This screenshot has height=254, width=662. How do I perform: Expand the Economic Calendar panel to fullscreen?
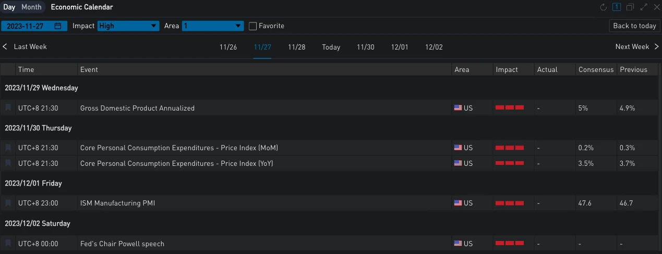[644, 7]
